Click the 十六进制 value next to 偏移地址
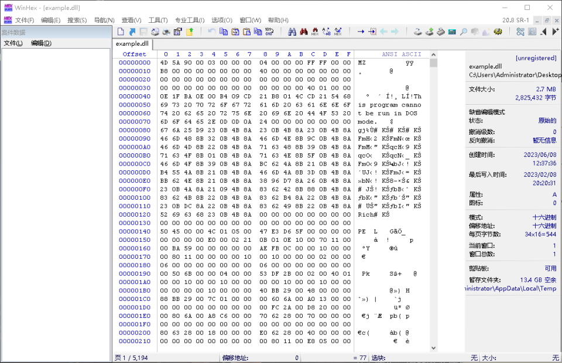The height and width of the screenshot is (363, 562). point(544,226)
